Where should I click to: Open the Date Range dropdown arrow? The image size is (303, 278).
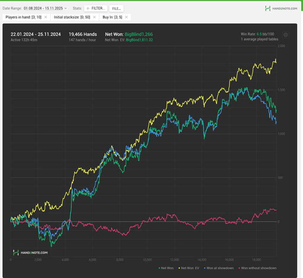pyautogui.click(x=65, y=8)
